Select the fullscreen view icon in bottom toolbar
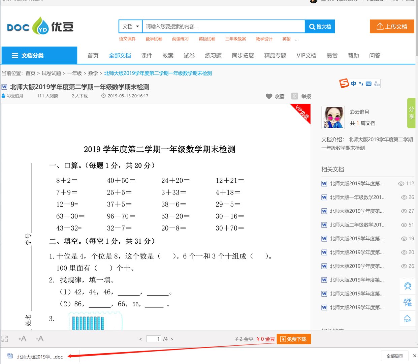The height and width of the screenshot is (364, 418). (x=5, y=339)
